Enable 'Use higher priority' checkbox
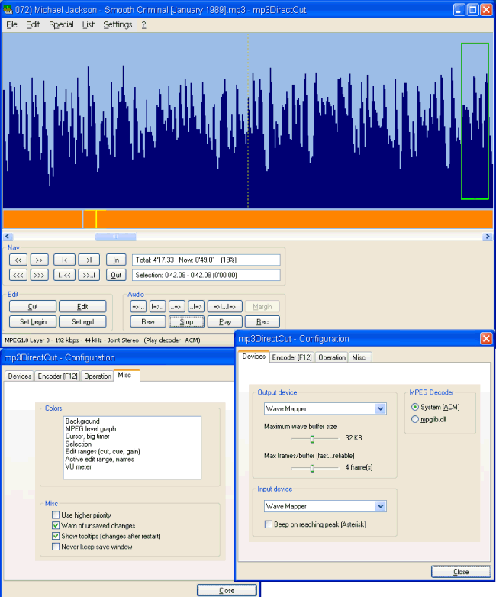 pos(56,515)
